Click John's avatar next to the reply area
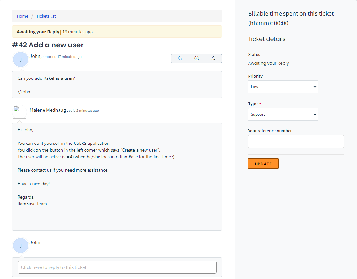The width and height of the screenshot is (357, 279). 20,245
